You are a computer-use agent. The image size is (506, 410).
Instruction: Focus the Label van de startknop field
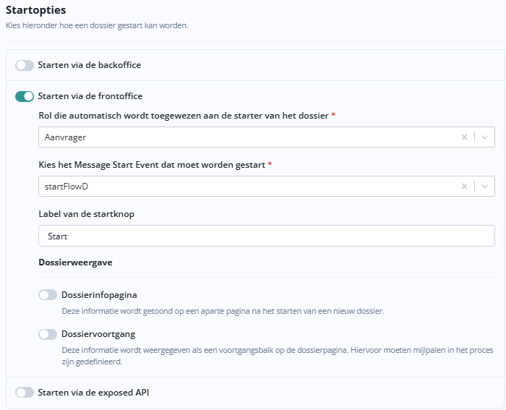tap(266, 236)
